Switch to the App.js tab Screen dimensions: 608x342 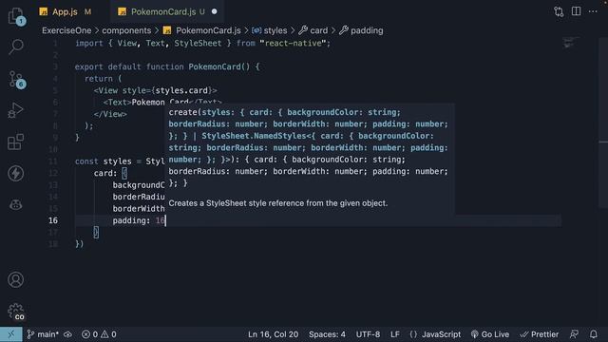[x=65, y=12]
